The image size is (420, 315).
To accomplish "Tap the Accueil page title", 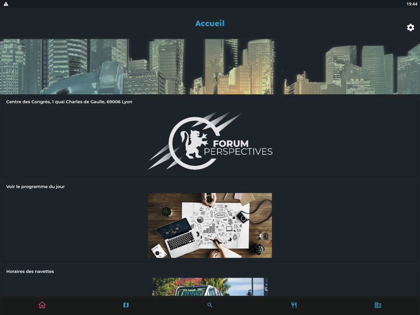I will (210, 23).
